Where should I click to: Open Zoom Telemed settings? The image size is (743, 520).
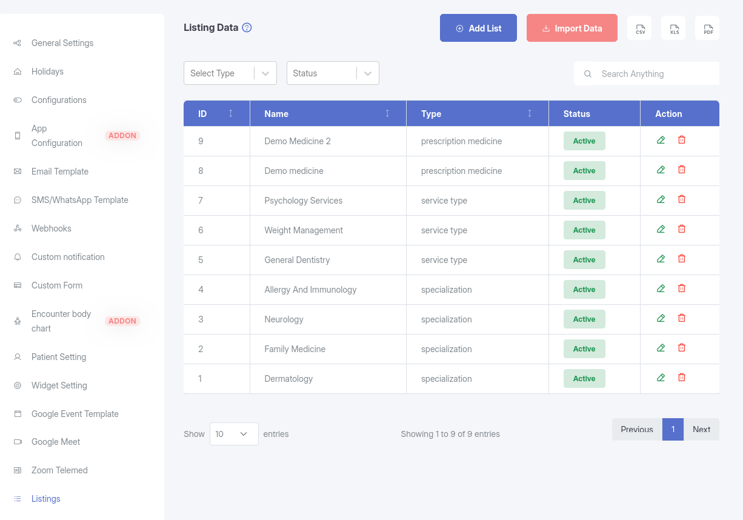tap(59, 470)
